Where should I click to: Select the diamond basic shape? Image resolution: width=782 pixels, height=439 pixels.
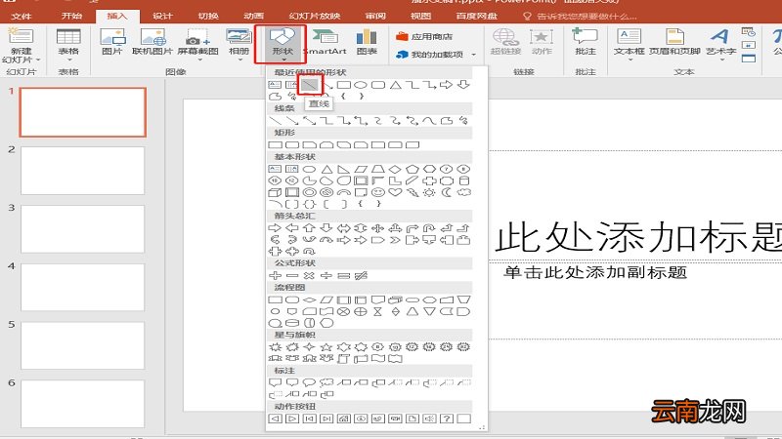pos(396,169)
